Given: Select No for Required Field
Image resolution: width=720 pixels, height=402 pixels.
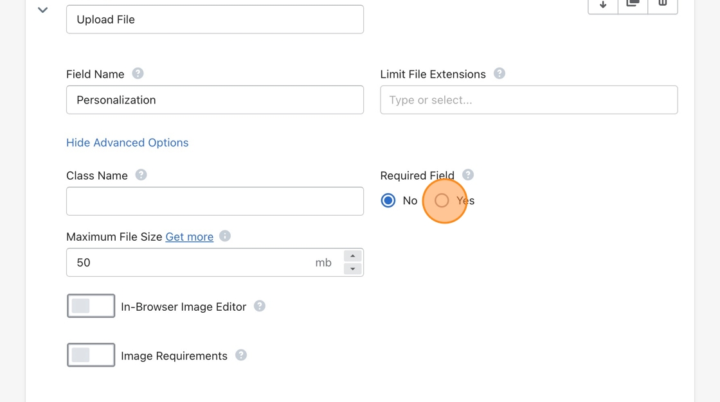Looking at the screenshot, I should [388, 201].
